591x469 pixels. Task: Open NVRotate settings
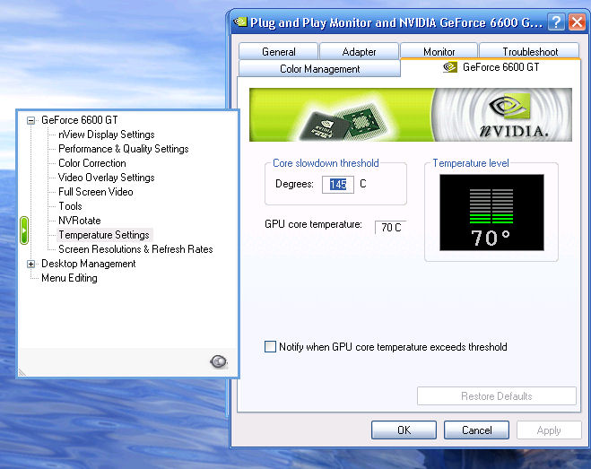tap(80, 221)
